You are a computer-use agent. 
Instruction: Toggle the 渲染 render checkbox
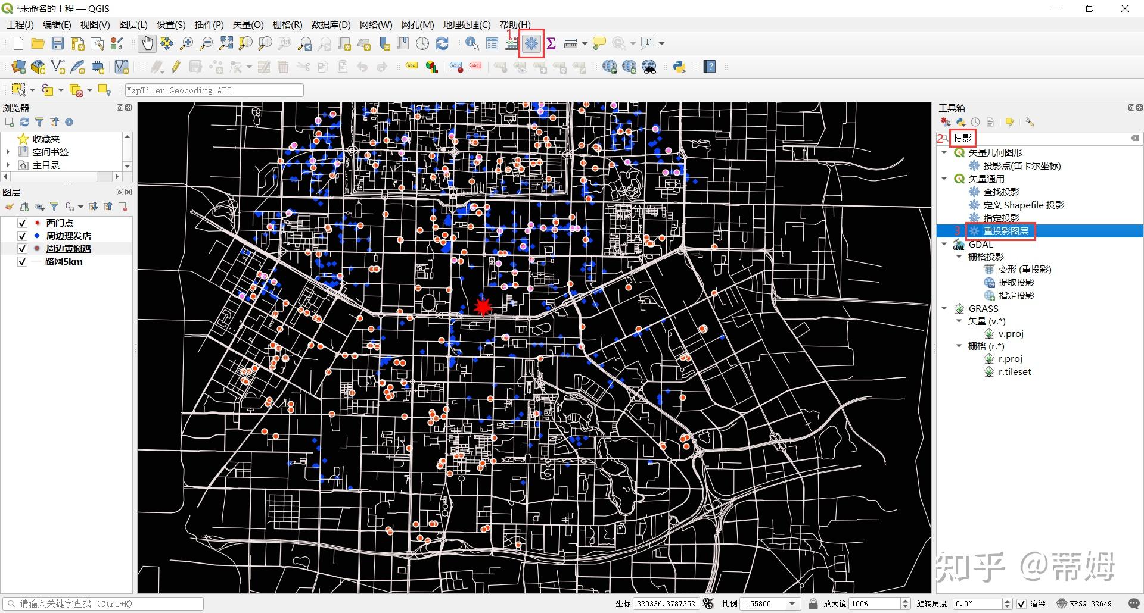click(1021, 603)
